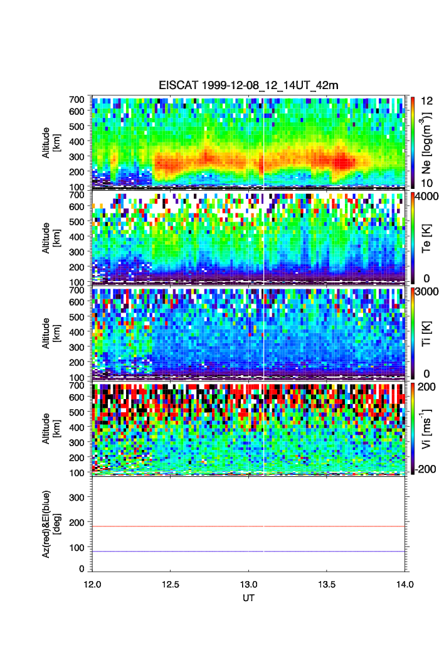Click the 14.0 time tick label
Viewport: 444px width, 667px height.
[404, 585]
